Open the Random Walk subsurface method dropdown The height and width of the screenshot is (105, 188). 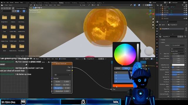177,51
